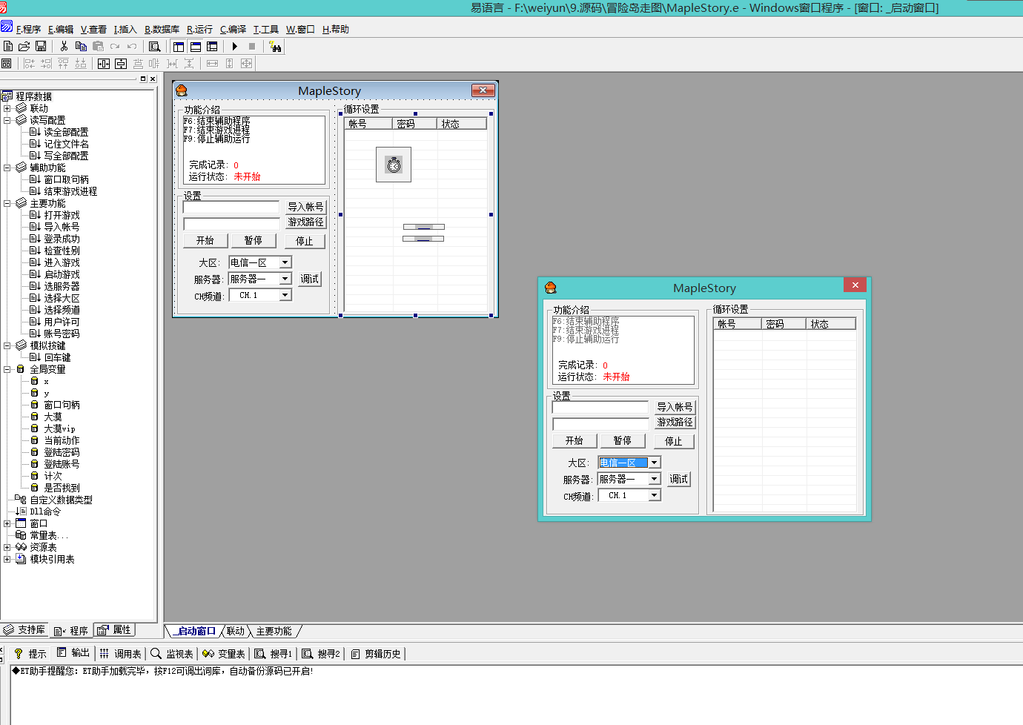The image size is (1023, 725).
Task: Open the R.运行 menu
Action: [199, 30]
